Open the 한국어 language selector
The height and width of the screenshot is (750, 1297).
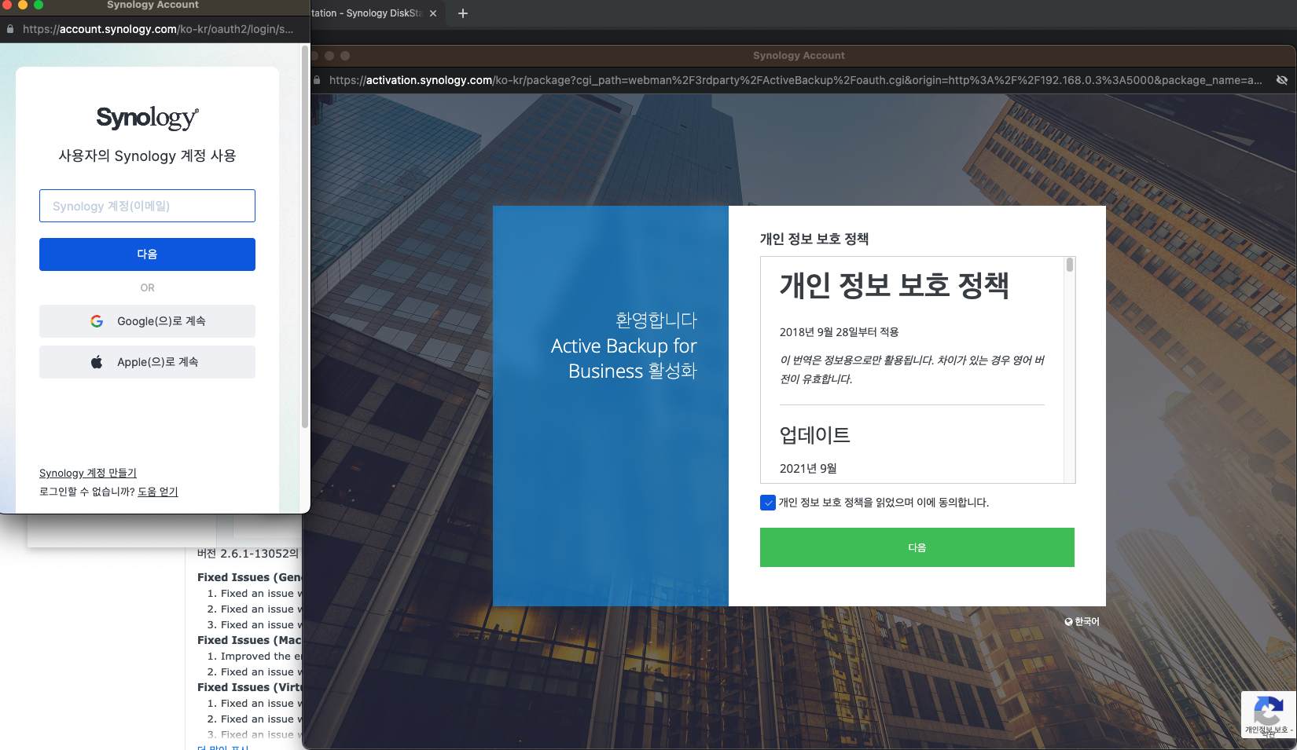[x=1082, y=621]
